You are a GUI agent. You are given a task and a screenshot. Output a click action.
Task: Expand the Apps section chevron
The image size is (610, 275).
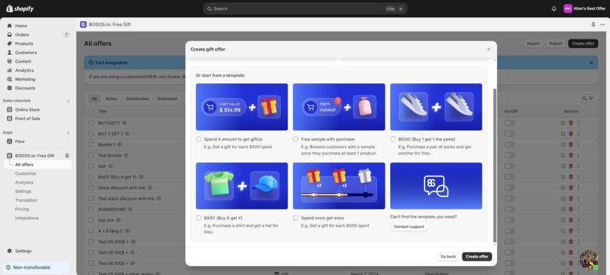tap(68, 133)
